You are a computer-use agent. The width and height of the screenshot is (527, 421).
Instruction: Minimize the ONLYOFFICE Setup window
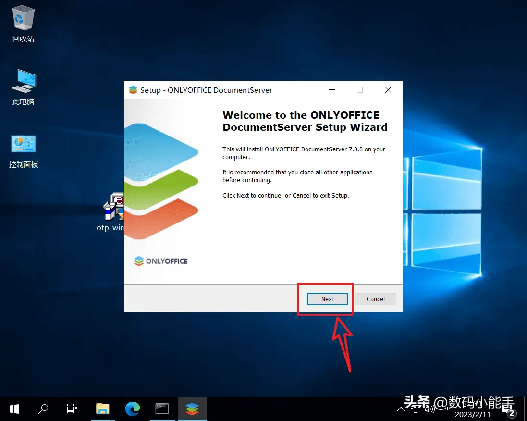click(332, 90)
